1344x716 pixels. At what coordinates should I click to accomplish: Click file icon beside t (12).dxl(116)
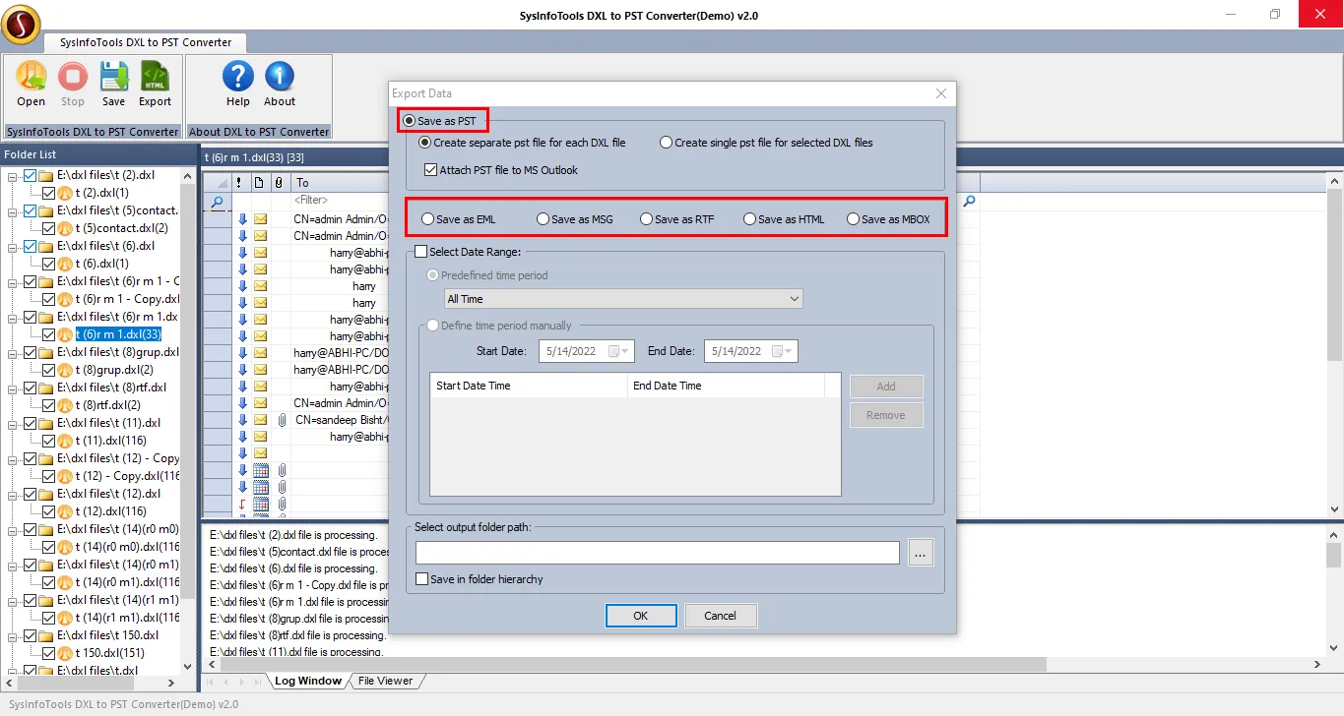coord(65,511)
